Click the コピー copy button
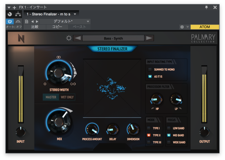 57,27
